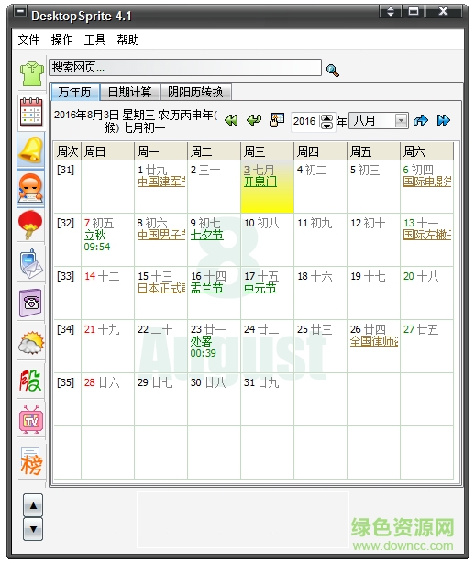Viewport: 475px width, 563px height.
Task: Open the calendar sidebar icon
Action: [31, 112]
